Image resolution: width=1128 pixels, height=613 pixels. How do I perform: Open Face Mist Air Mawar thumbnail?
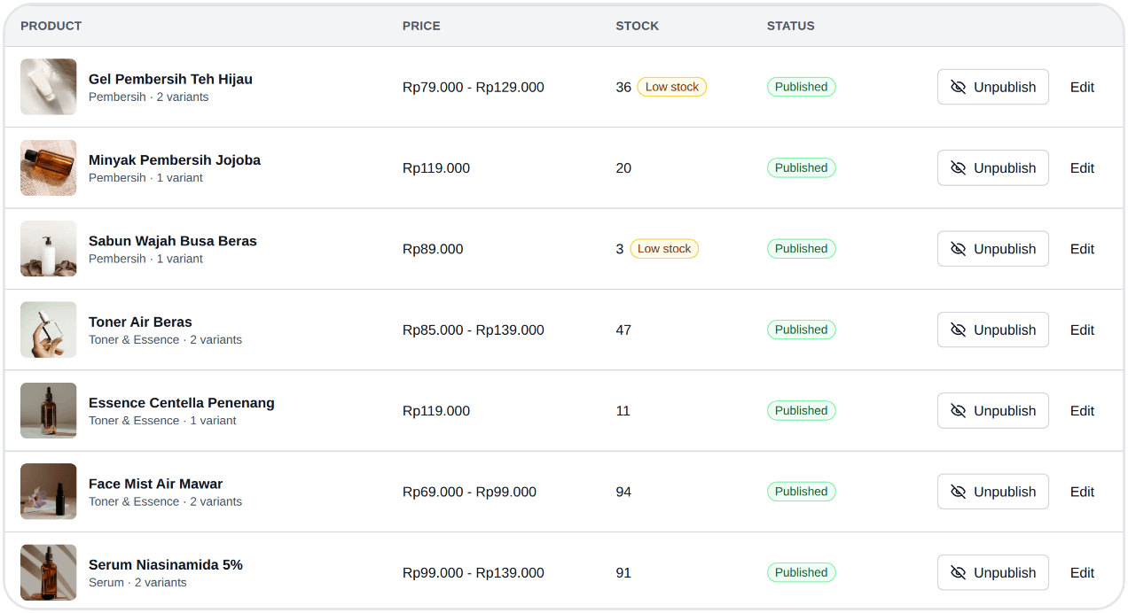(x=49, y=492)
